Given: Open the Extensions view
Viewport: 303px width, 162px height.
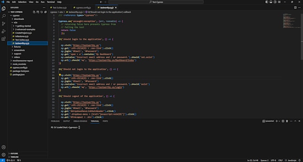Looking at the screenshot, I should pos(4,39).
